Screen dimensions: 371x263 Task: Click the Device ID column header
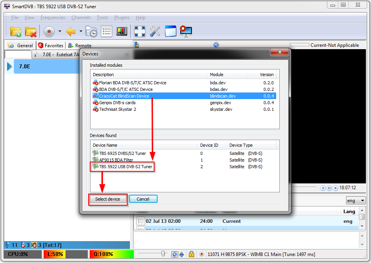[213, 145]
